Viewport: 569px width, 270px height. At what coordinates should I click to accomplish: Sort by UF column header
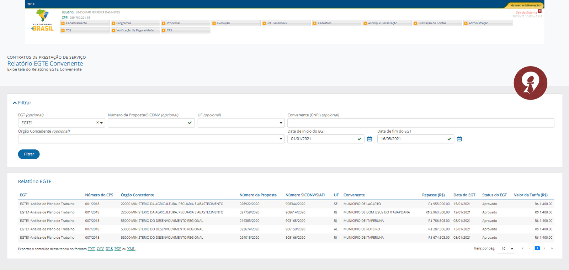(336, 195)
